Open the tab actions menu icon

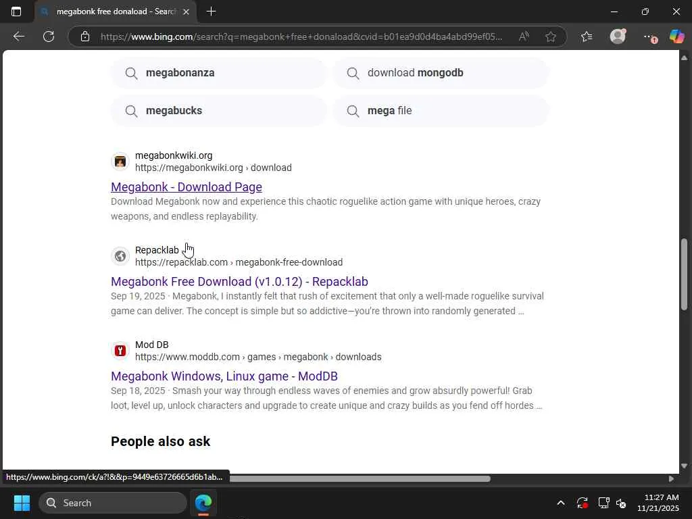16,11
